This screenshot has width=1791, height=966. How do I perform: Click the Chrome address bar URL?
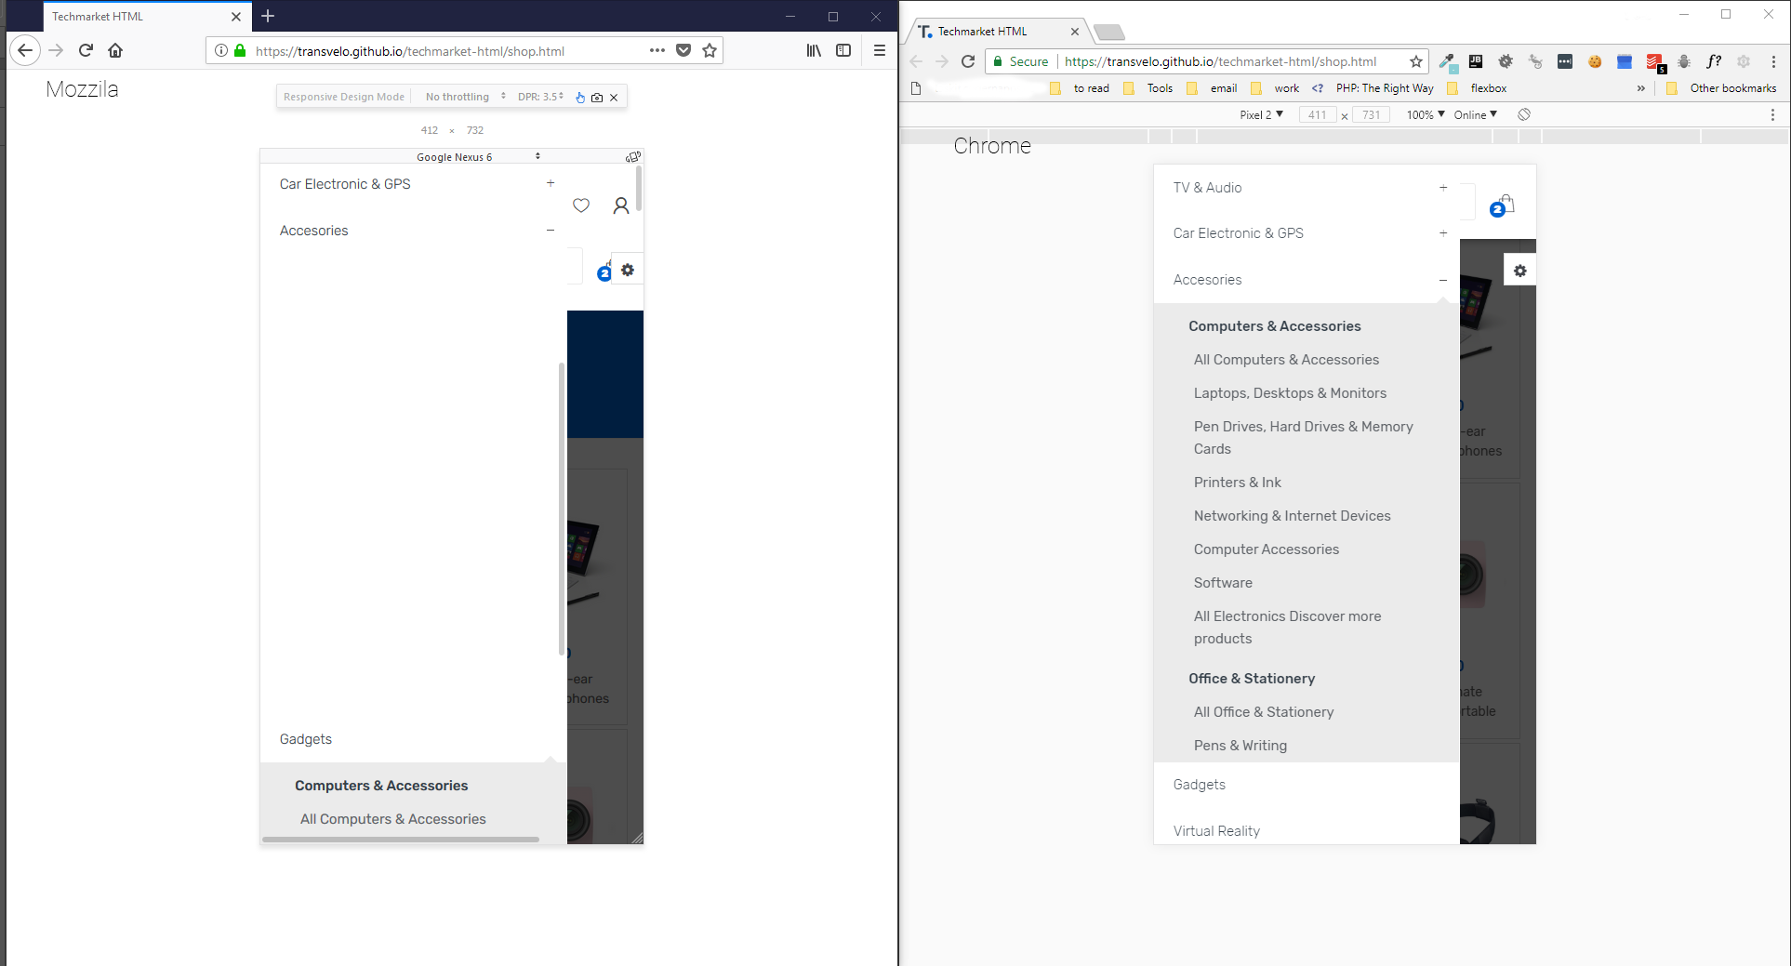1220,61
